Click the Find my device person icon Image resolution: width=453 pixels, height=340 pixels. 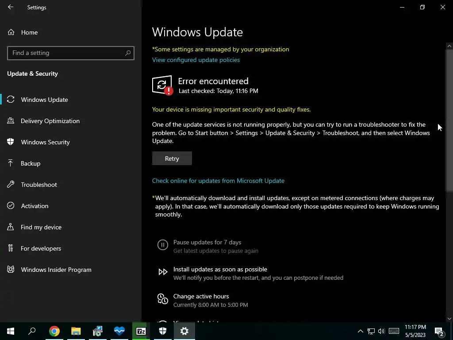11,227
